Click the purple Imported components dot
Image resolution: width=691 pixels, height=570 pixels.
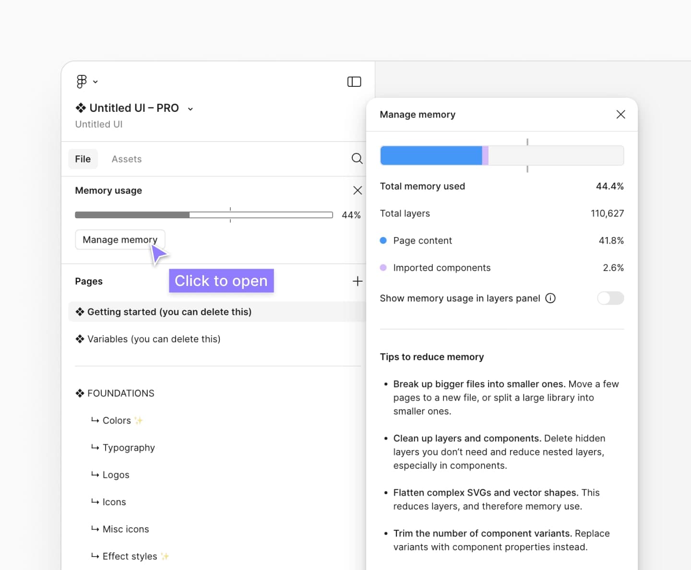[383, 268]
